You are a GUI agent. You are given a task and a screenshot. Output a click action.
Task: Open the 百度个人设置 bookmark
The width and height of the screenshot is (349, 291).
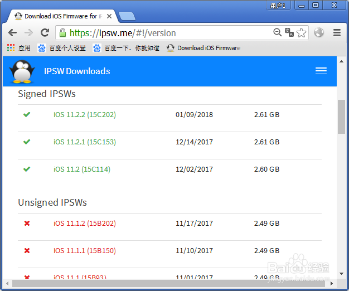click(x=62, y=48)
